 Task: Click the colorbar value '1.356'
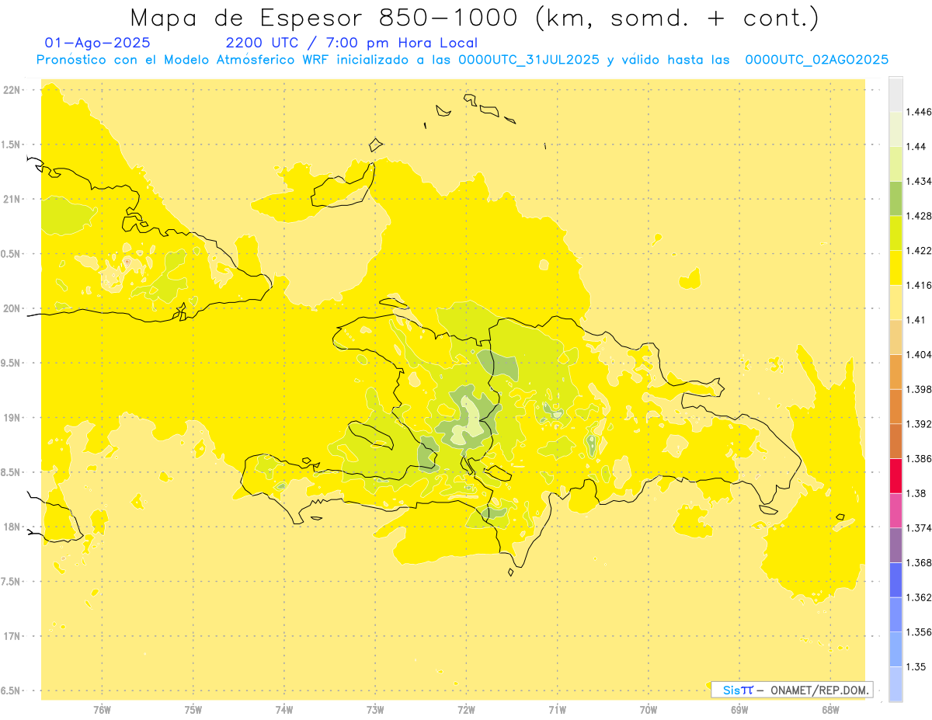coord(920,632)
